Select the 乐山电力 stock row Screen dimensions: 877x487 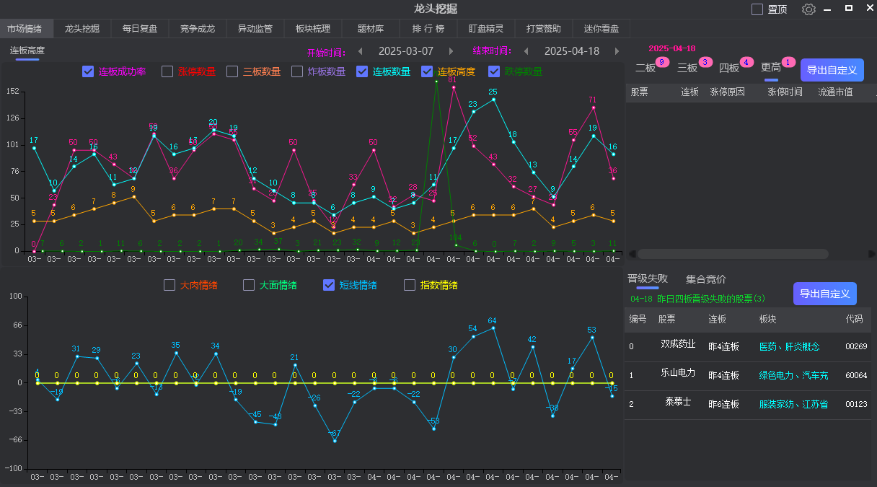(x=678, y=374)
